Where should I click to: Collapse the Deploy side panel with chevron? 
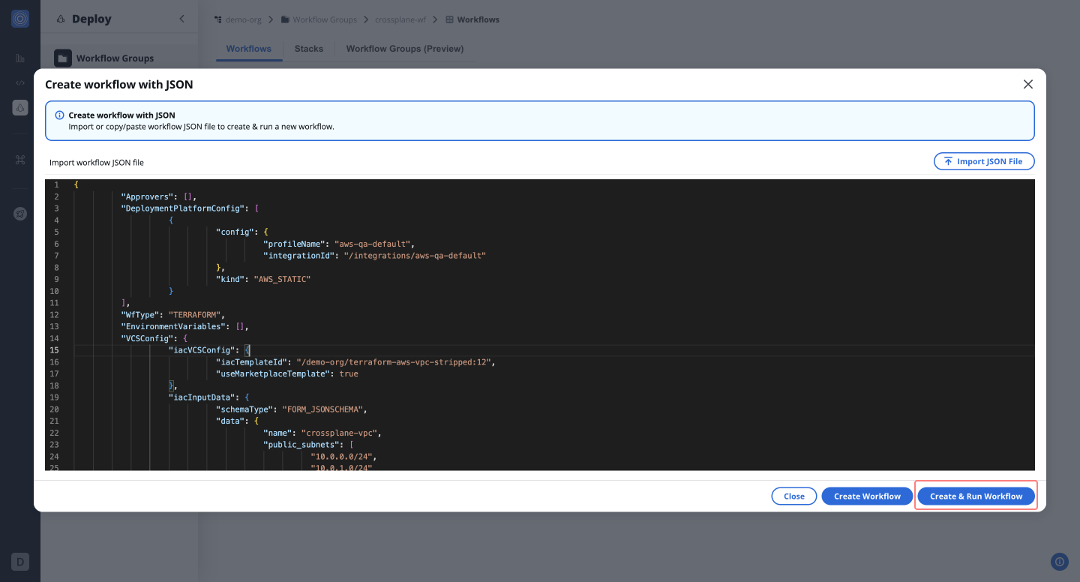181,19
